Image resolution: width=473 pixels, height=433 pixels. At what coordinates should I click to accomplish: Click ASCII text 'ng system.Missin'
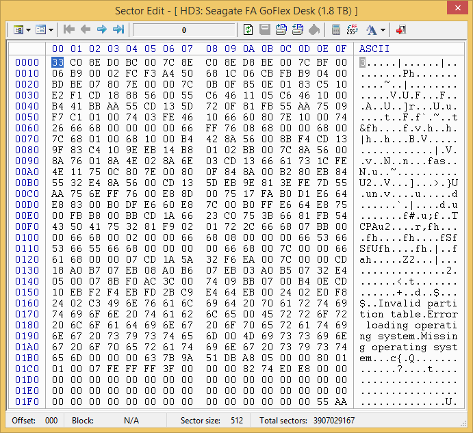409,337
